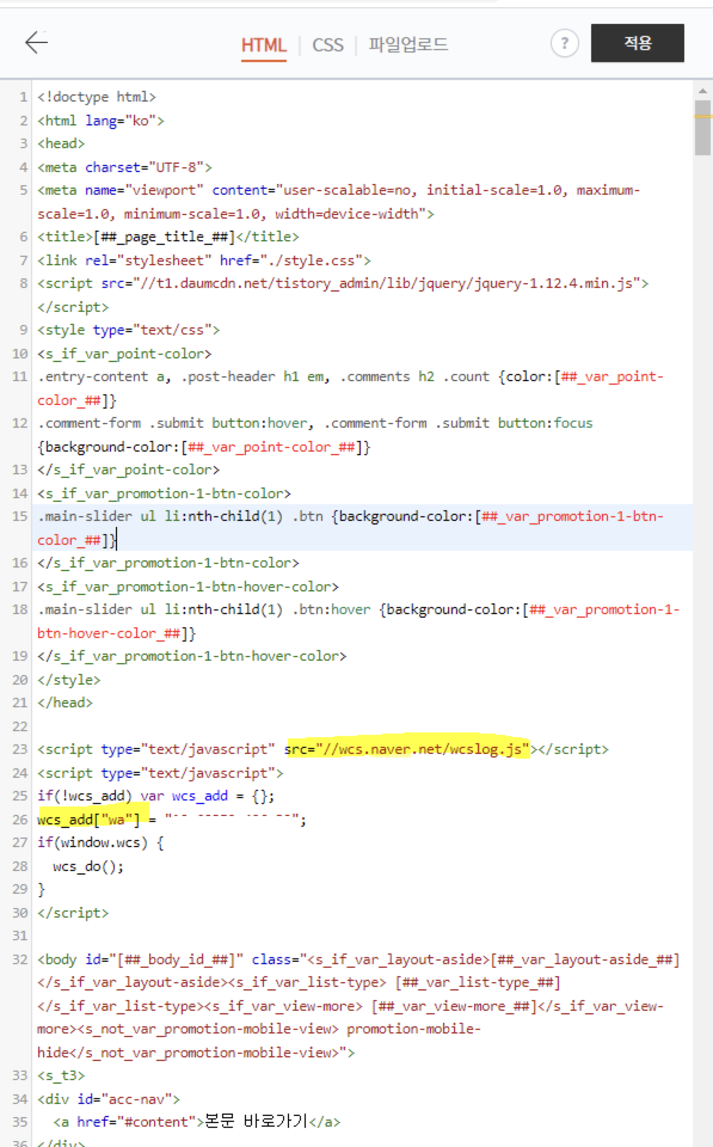
Task: Click line number 31 in the gutter
Action: (20, 936)
